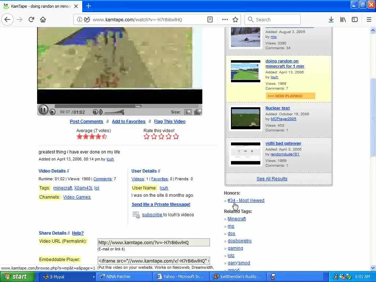Switch to Yahoo - Microsoft Internet window
Viewport: 376px width, 282px height.
[181, 277]
